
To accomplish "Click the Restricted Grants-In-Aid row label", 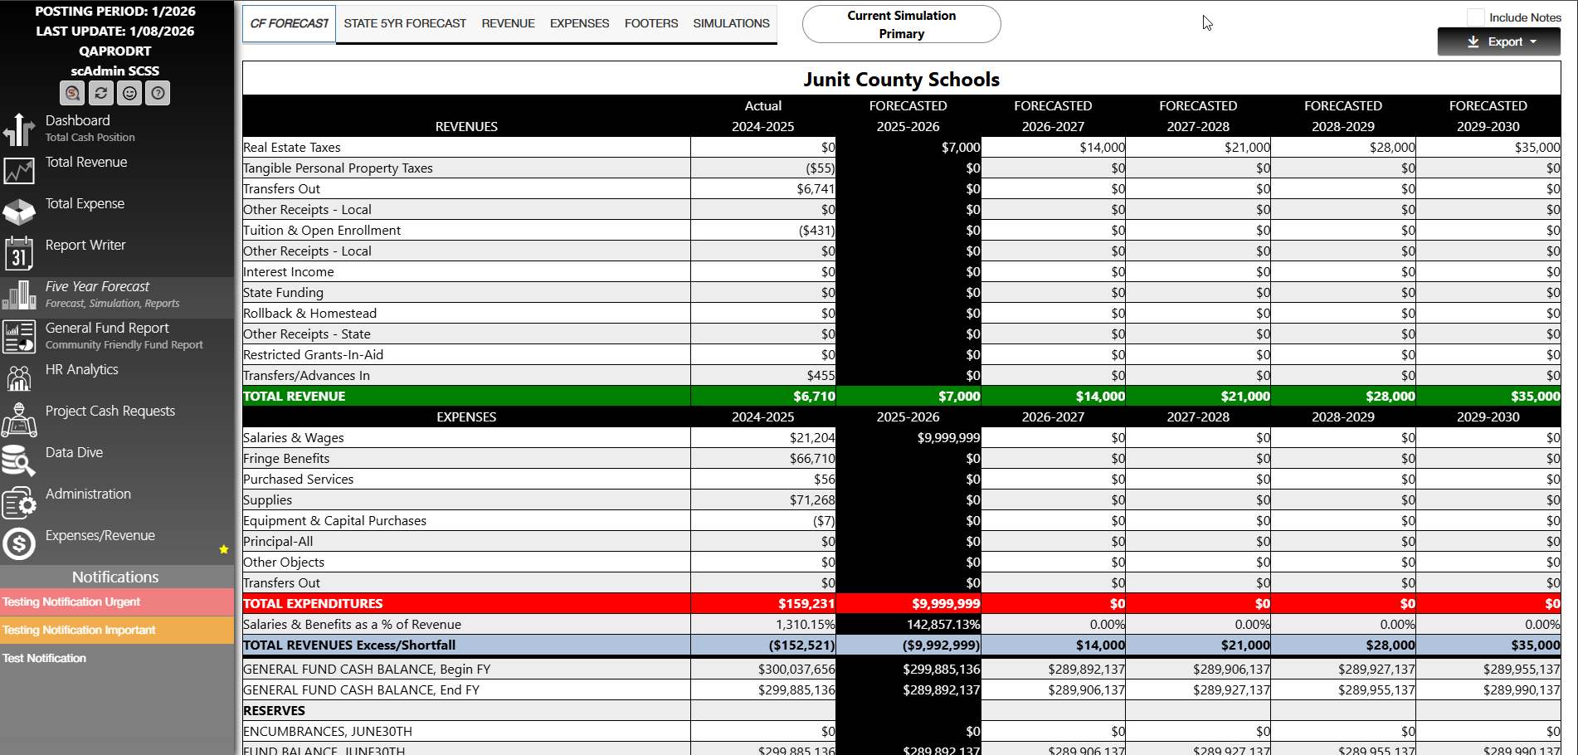I will click(x=313, y=355).
